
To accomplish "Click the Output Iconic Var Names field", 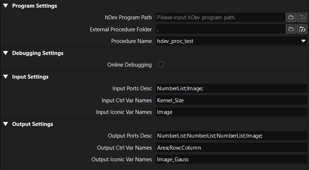I will 231,159.
